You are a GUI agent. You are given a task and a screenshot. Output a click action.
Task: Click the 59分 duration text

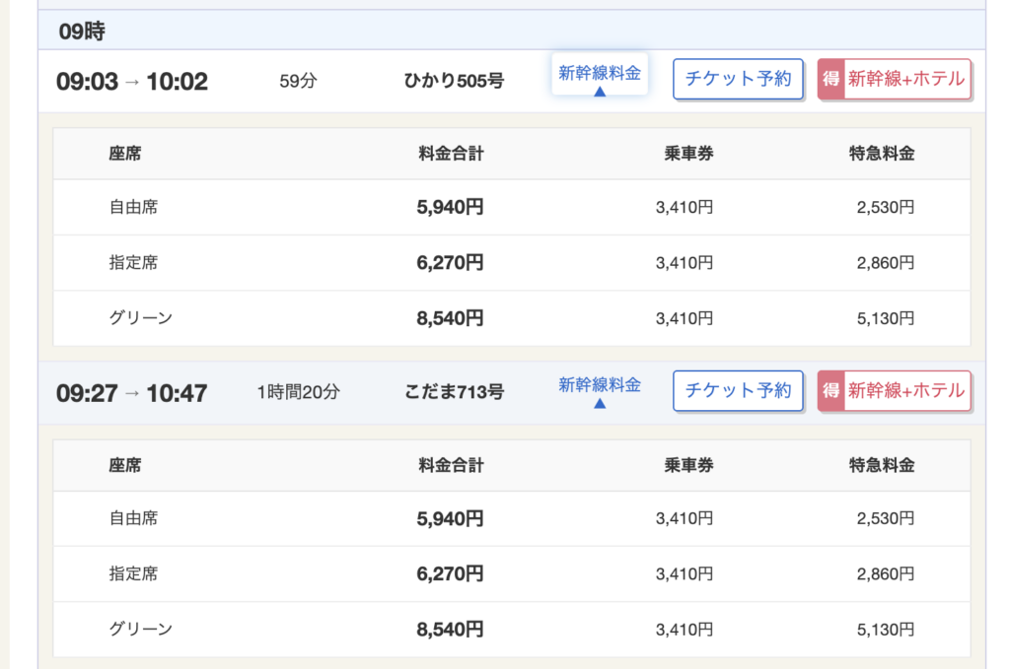298,81
